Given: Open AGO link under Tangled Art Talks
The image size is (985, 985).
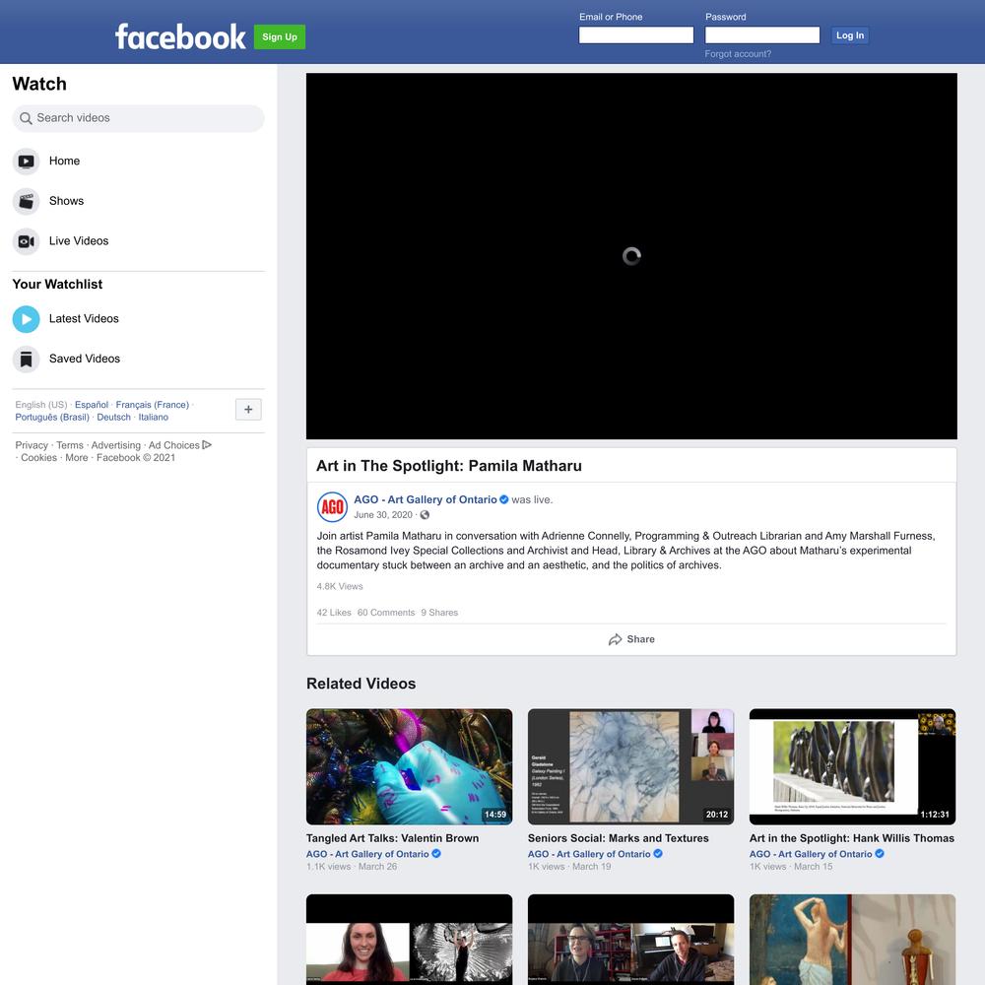Looking at the screenshot, I should pos(367,854).
